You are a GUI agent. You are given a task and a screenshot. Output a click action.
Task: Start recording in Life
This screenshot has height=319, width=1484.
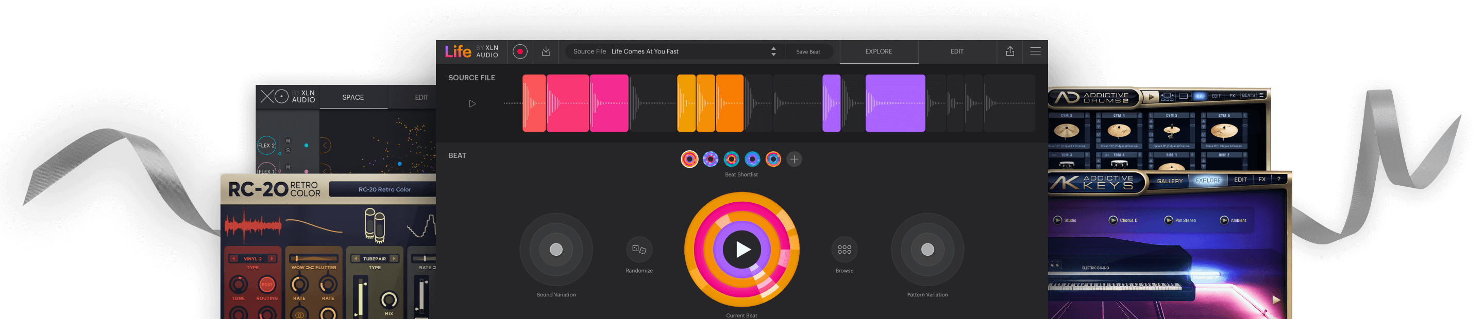[519, 52]
